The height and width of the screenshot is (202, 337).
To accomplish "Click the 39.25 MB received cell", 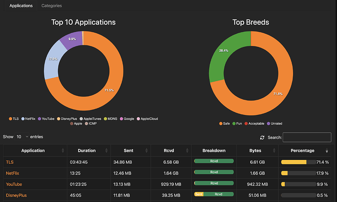I will point(171,195).
